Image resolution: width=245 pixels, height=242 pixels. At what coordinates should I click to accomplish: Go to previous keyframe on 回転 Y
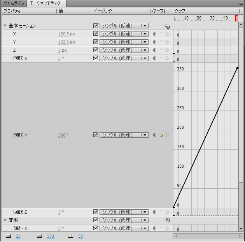click(154, 135)
